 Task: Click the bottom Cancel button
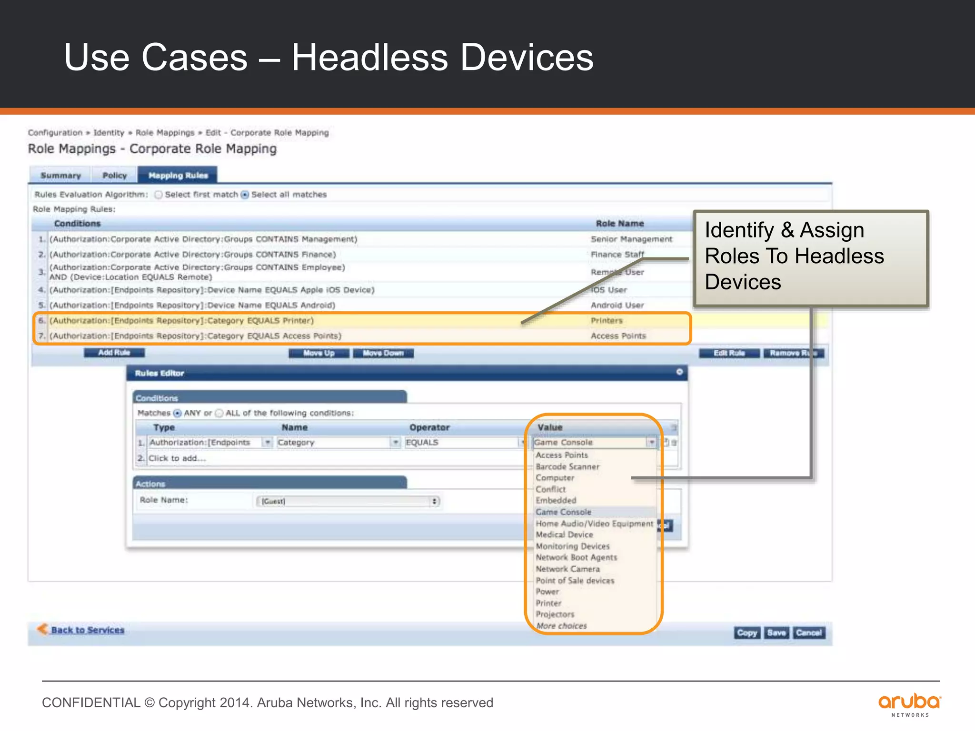tap(809, 633)
